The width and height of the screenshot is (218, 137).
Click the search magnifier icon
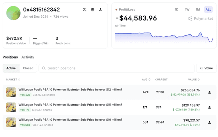pyautogui.click(x=43, y=68)
